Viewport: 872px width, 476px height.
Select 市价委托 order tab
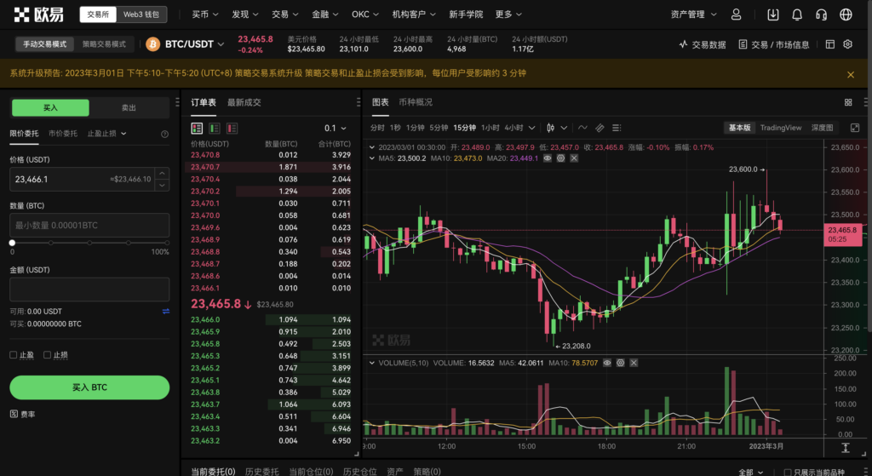point(63,134)
